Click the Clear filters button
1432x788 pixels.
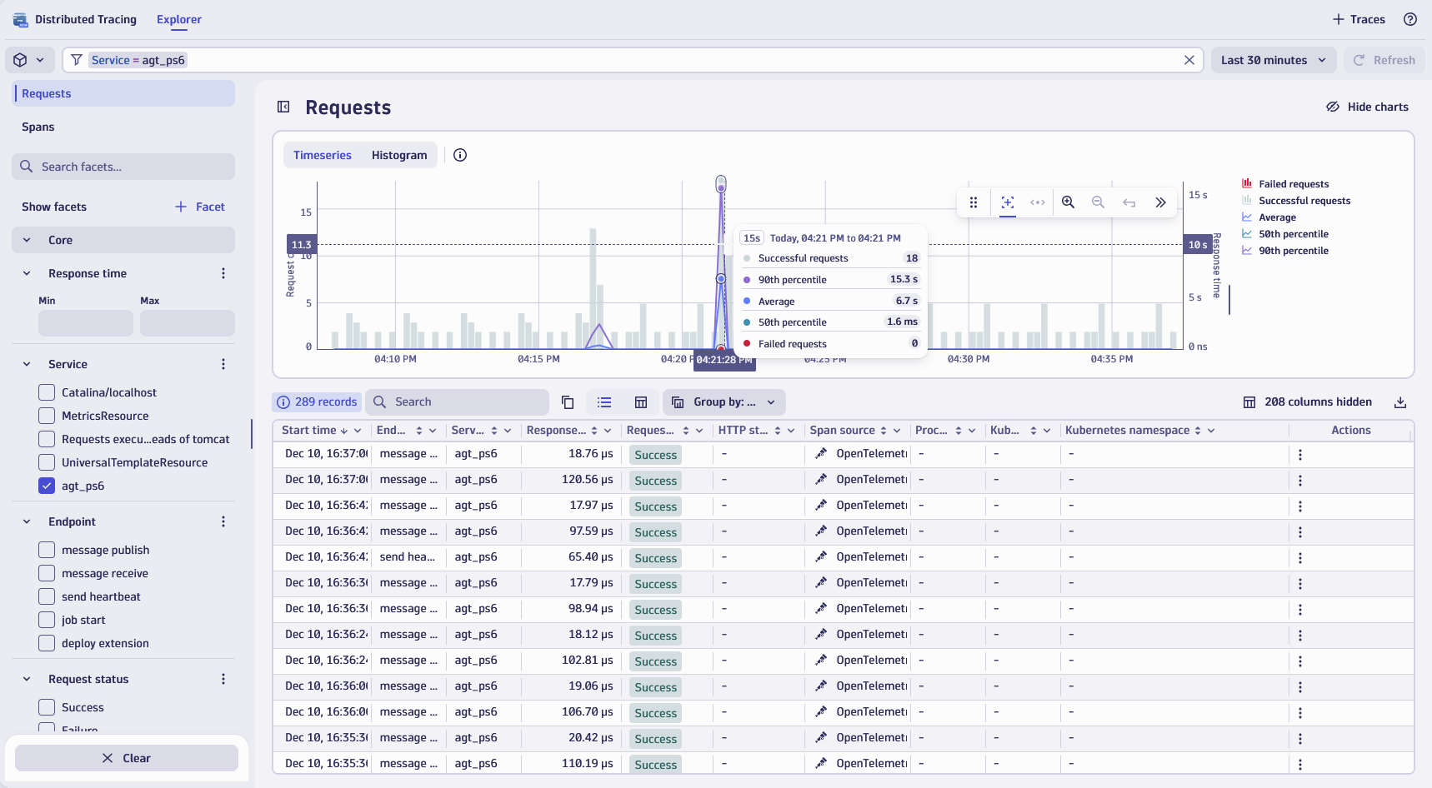[127, 758]
